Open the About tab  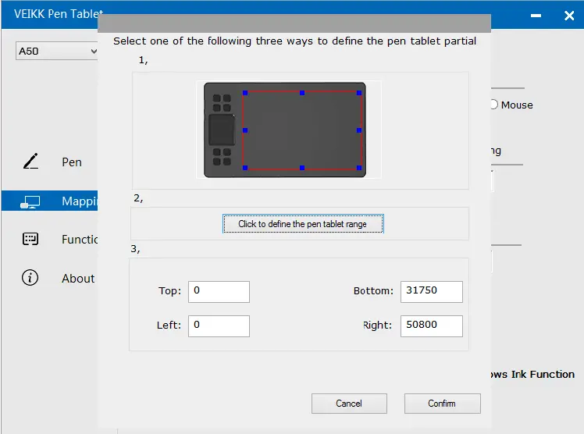point(78,279)
